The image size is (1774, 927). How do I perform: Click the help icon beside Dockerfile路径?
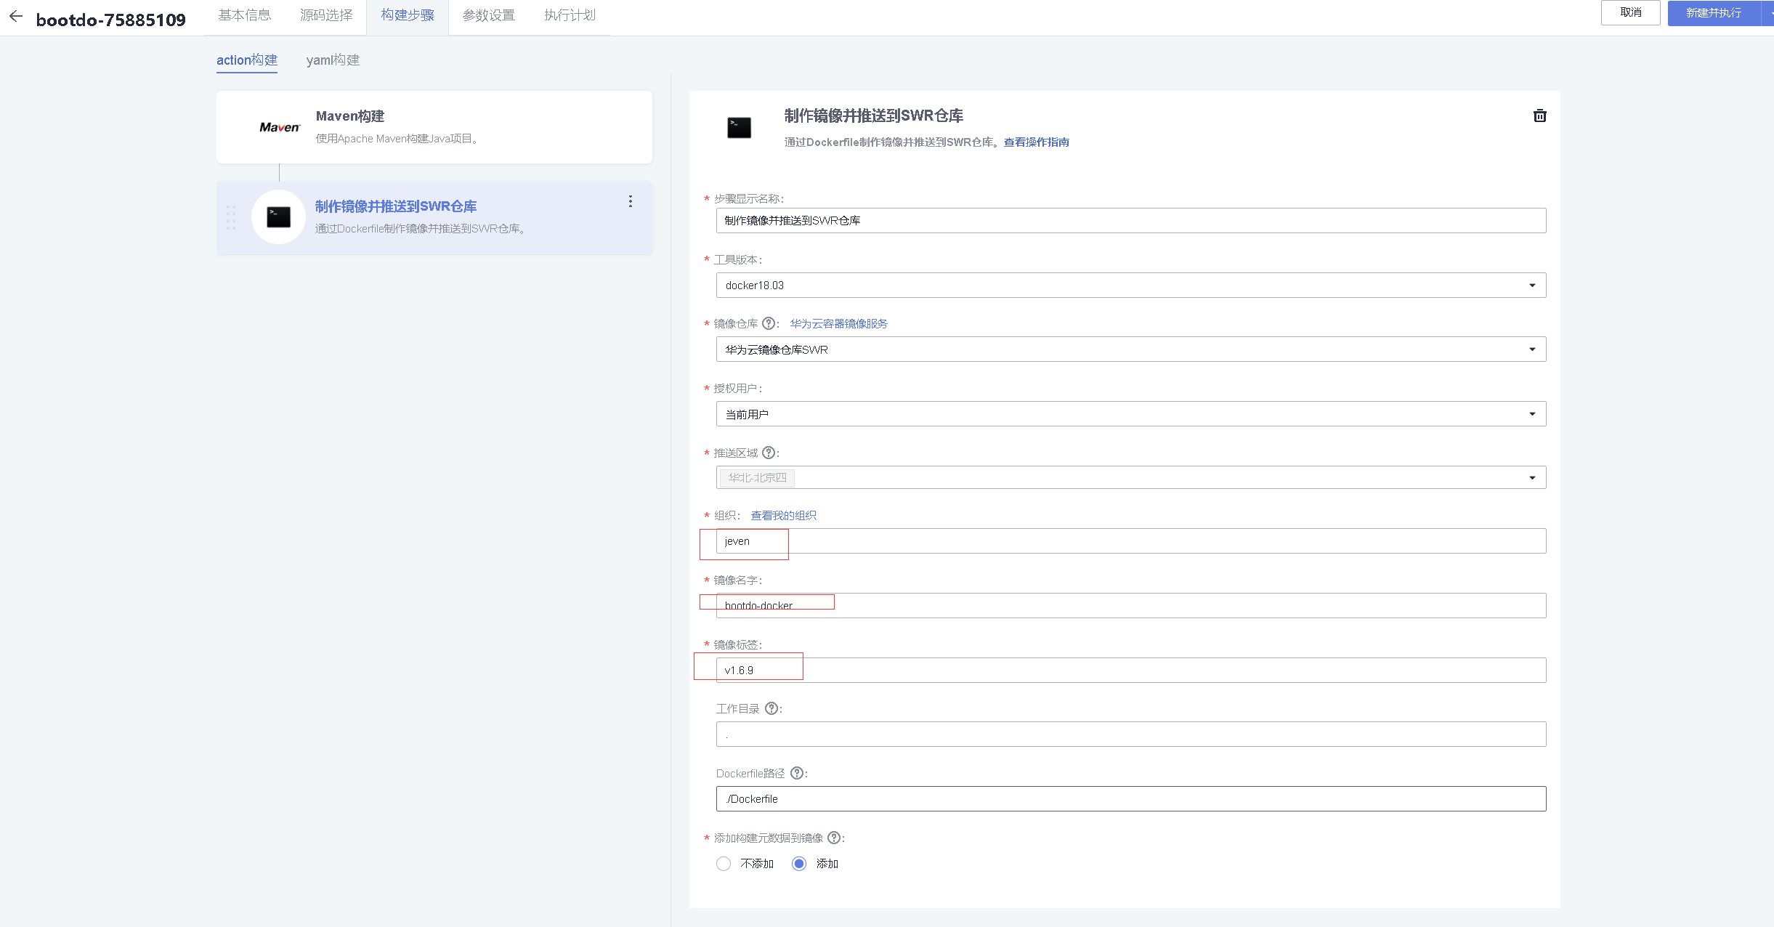click(798, 773)
